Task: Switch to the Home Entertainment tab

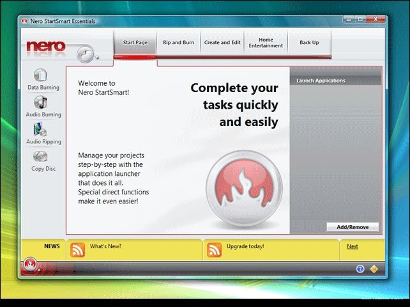Action: 266,42
